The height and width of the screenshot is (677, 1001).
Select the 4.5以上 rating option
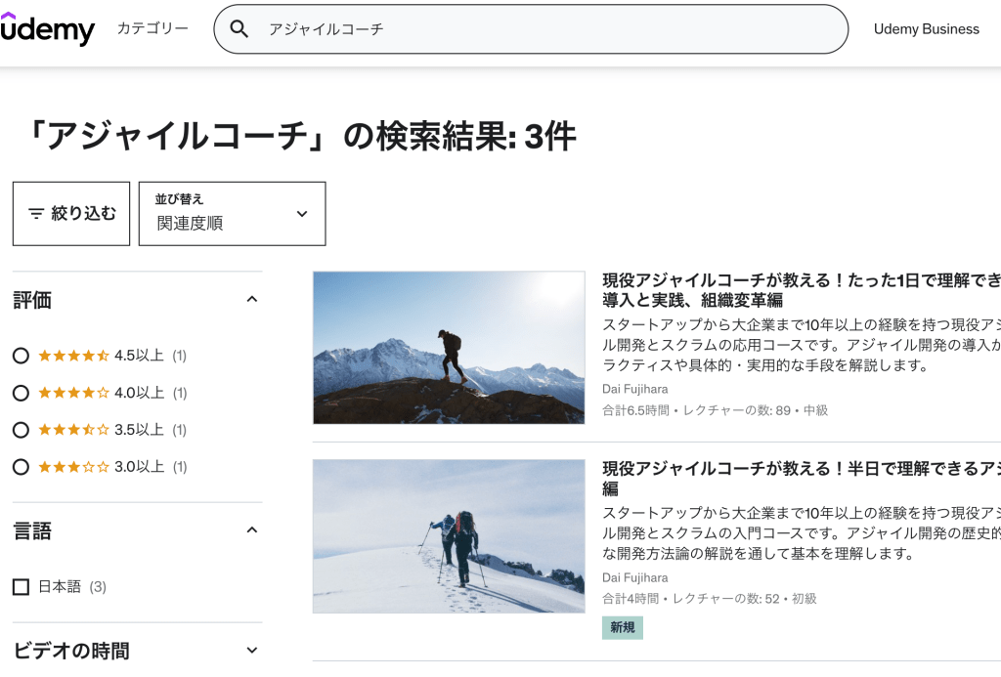(x=21, y=356)
